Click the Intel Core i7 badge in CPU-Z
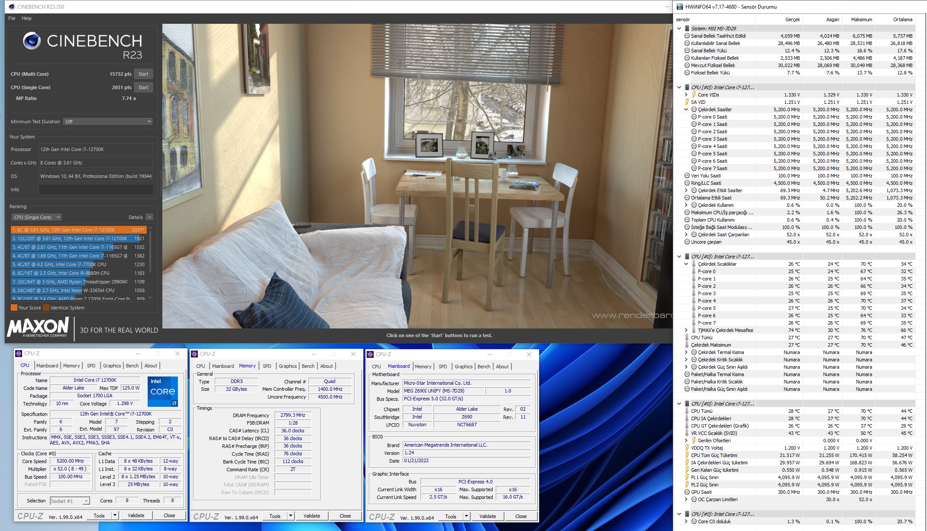This screenshot has width=927, height=531. pos(162,391)
